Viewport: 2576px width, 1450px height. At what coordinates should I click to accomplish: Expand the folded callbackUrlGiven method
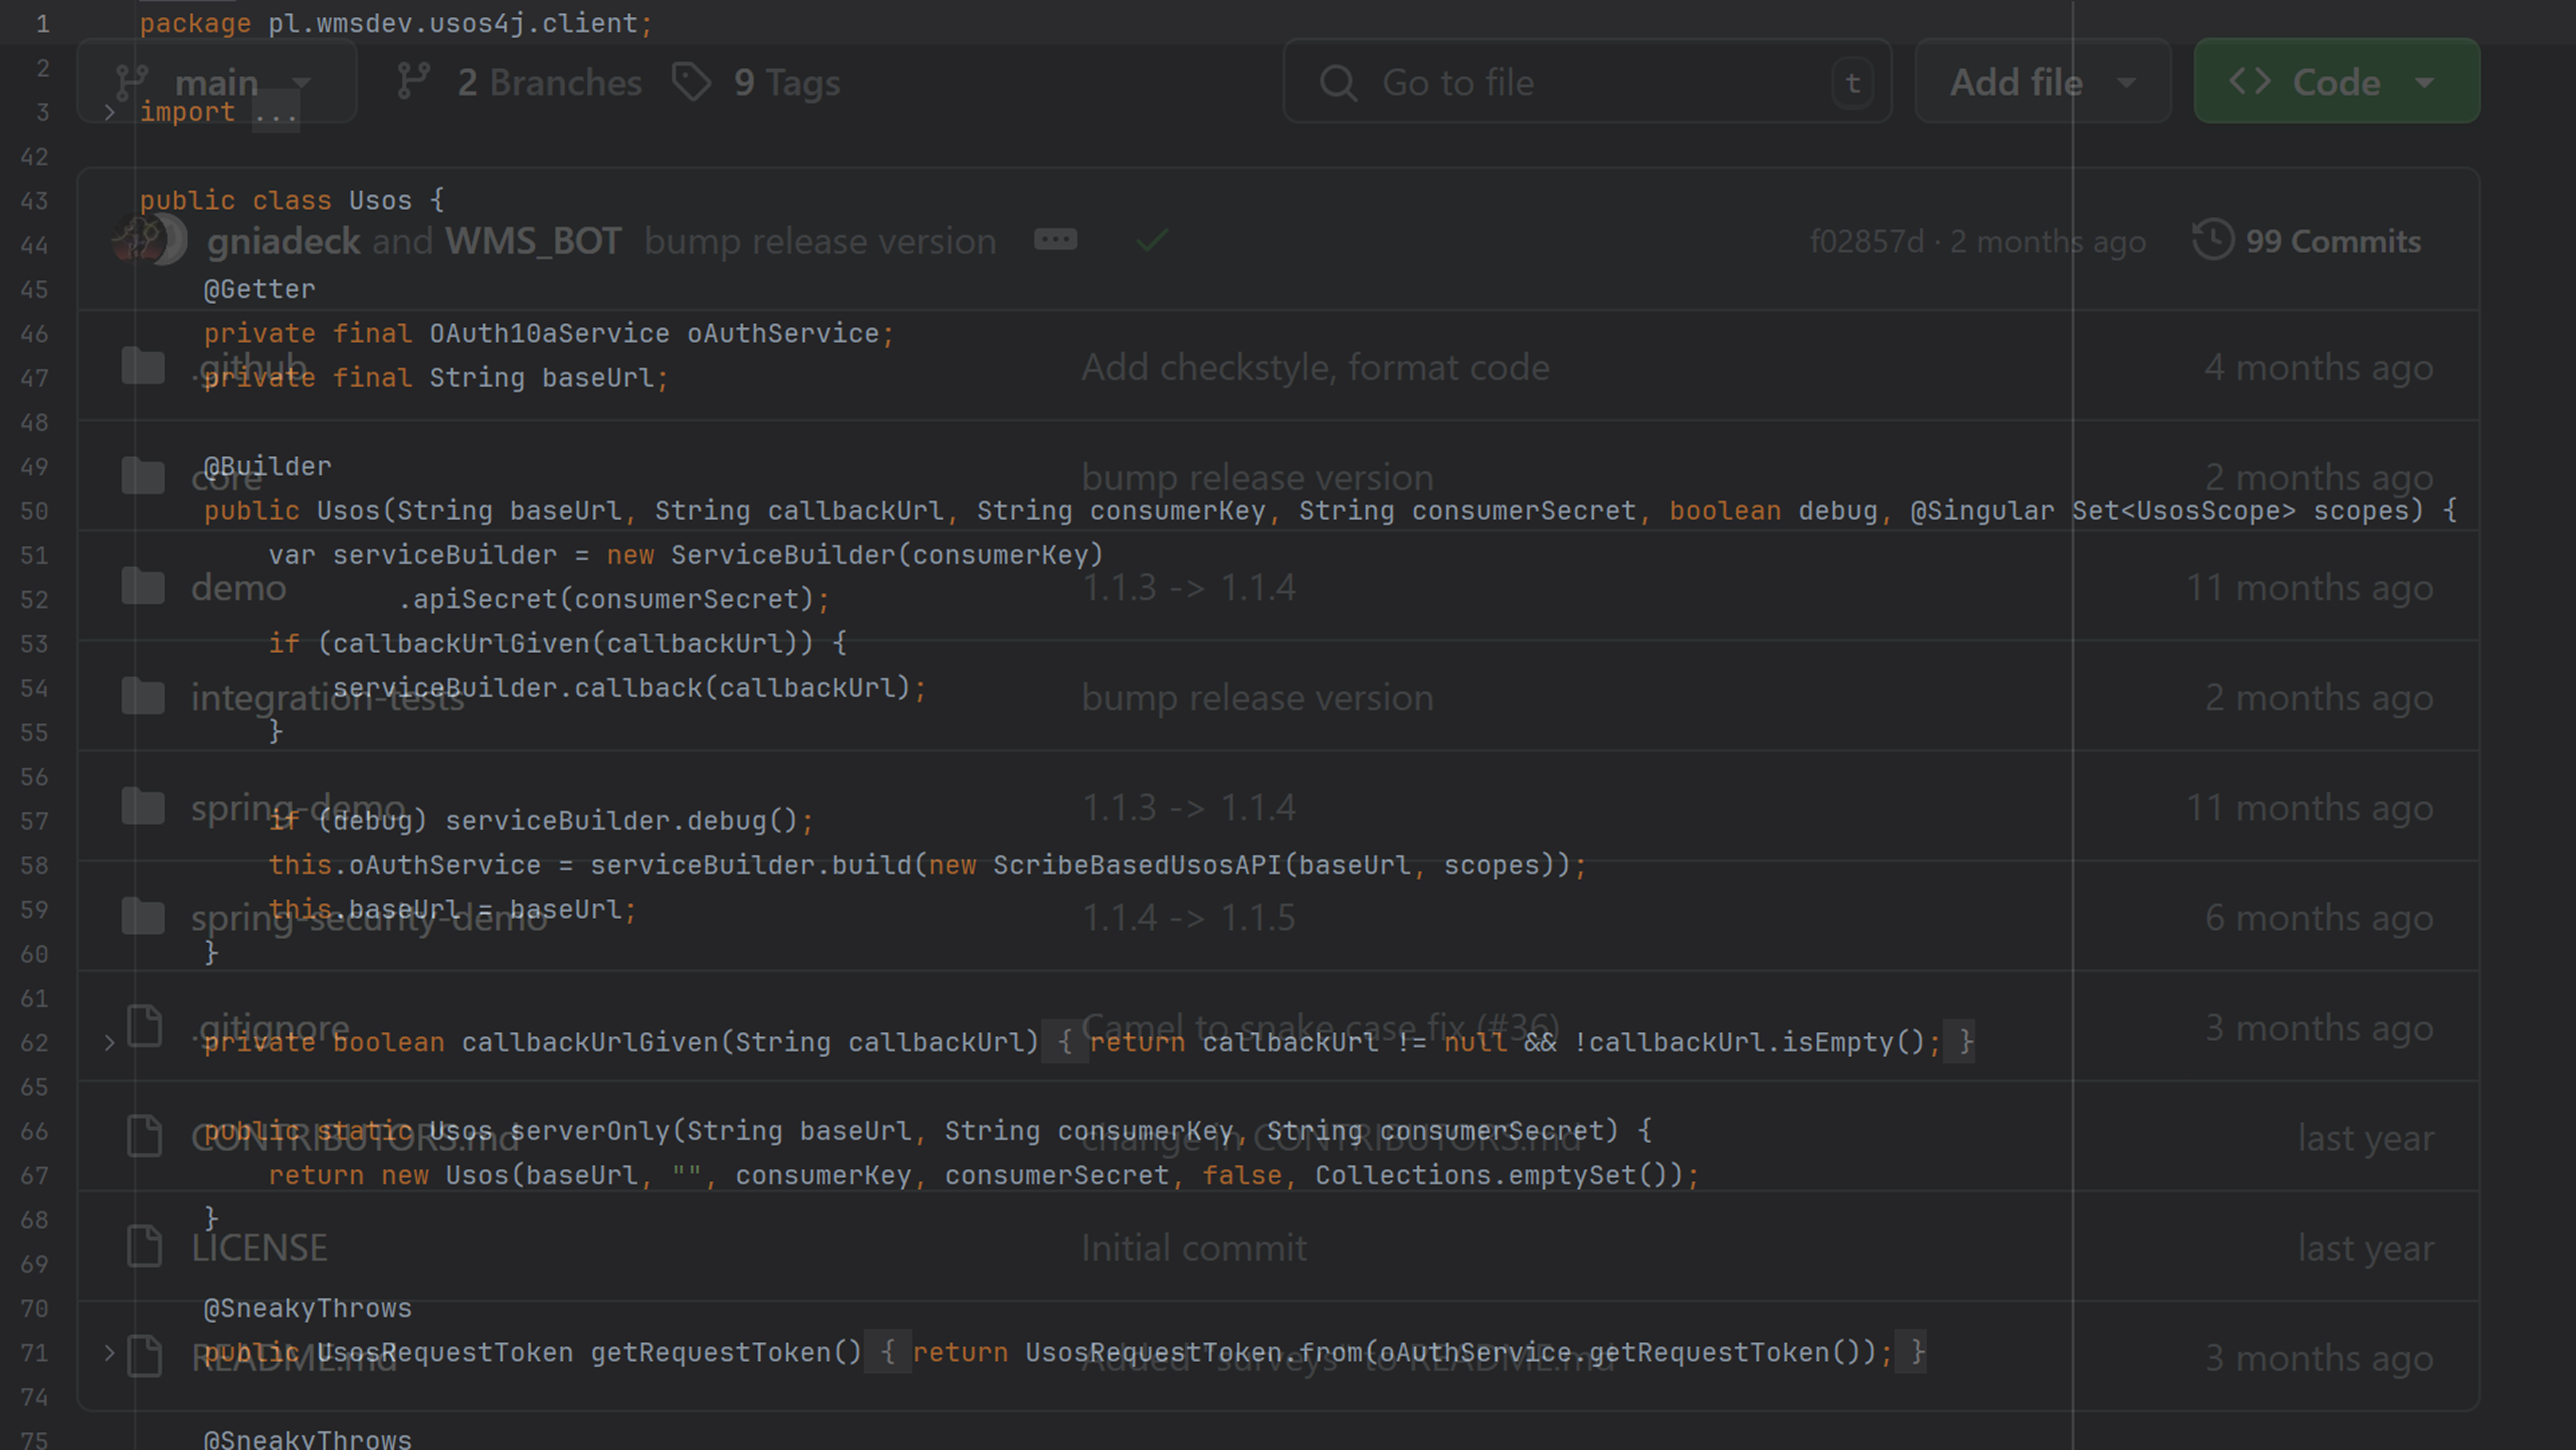[x=110, y=1043]
